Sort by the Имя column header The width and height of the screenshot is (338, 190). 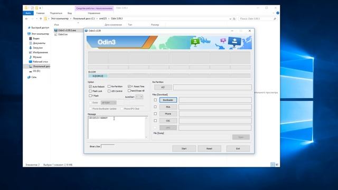tap(57, 25)
